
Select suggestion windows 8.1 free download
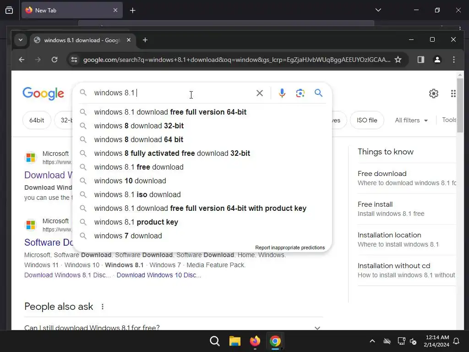click(x=202, y=167)
